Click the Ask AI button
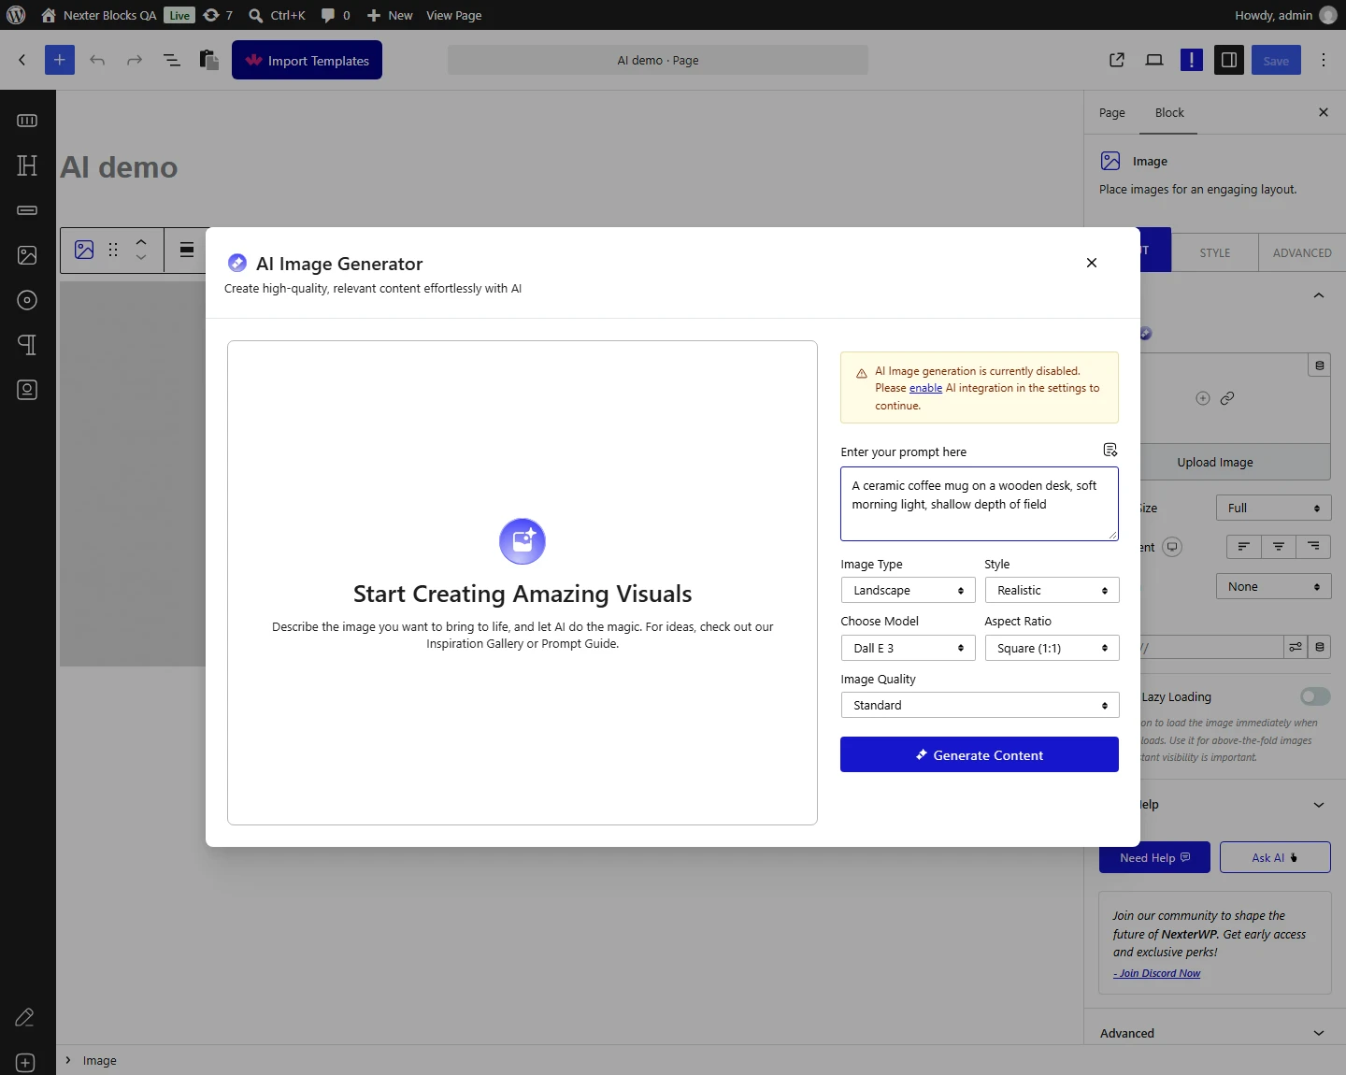Viewport: 1346px width, 1075px height. (x=1275, y=857)
